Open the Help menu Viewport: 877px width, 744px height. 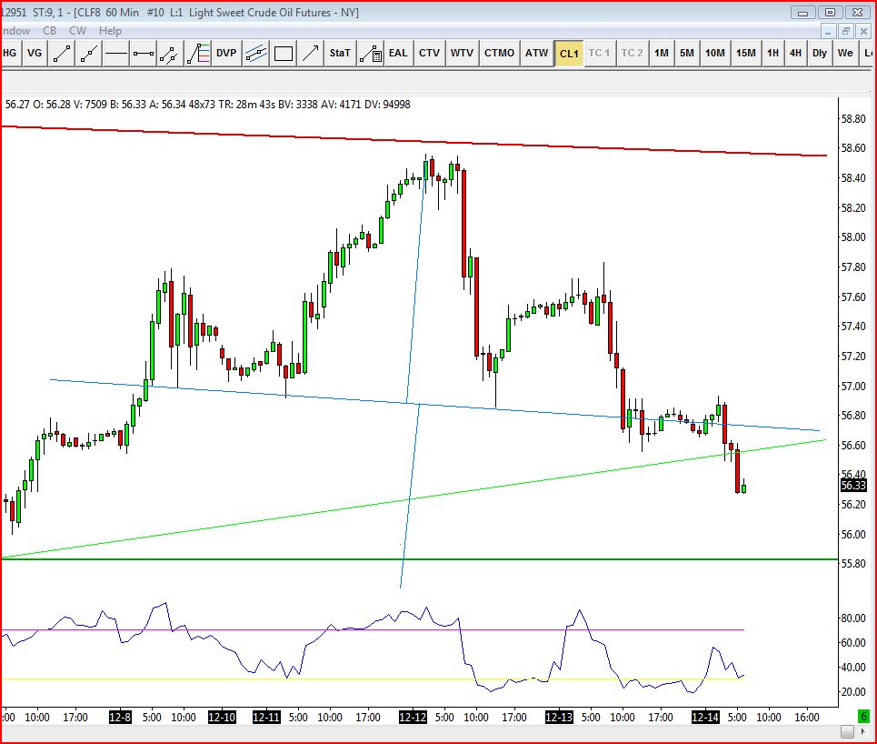(110, 31)
